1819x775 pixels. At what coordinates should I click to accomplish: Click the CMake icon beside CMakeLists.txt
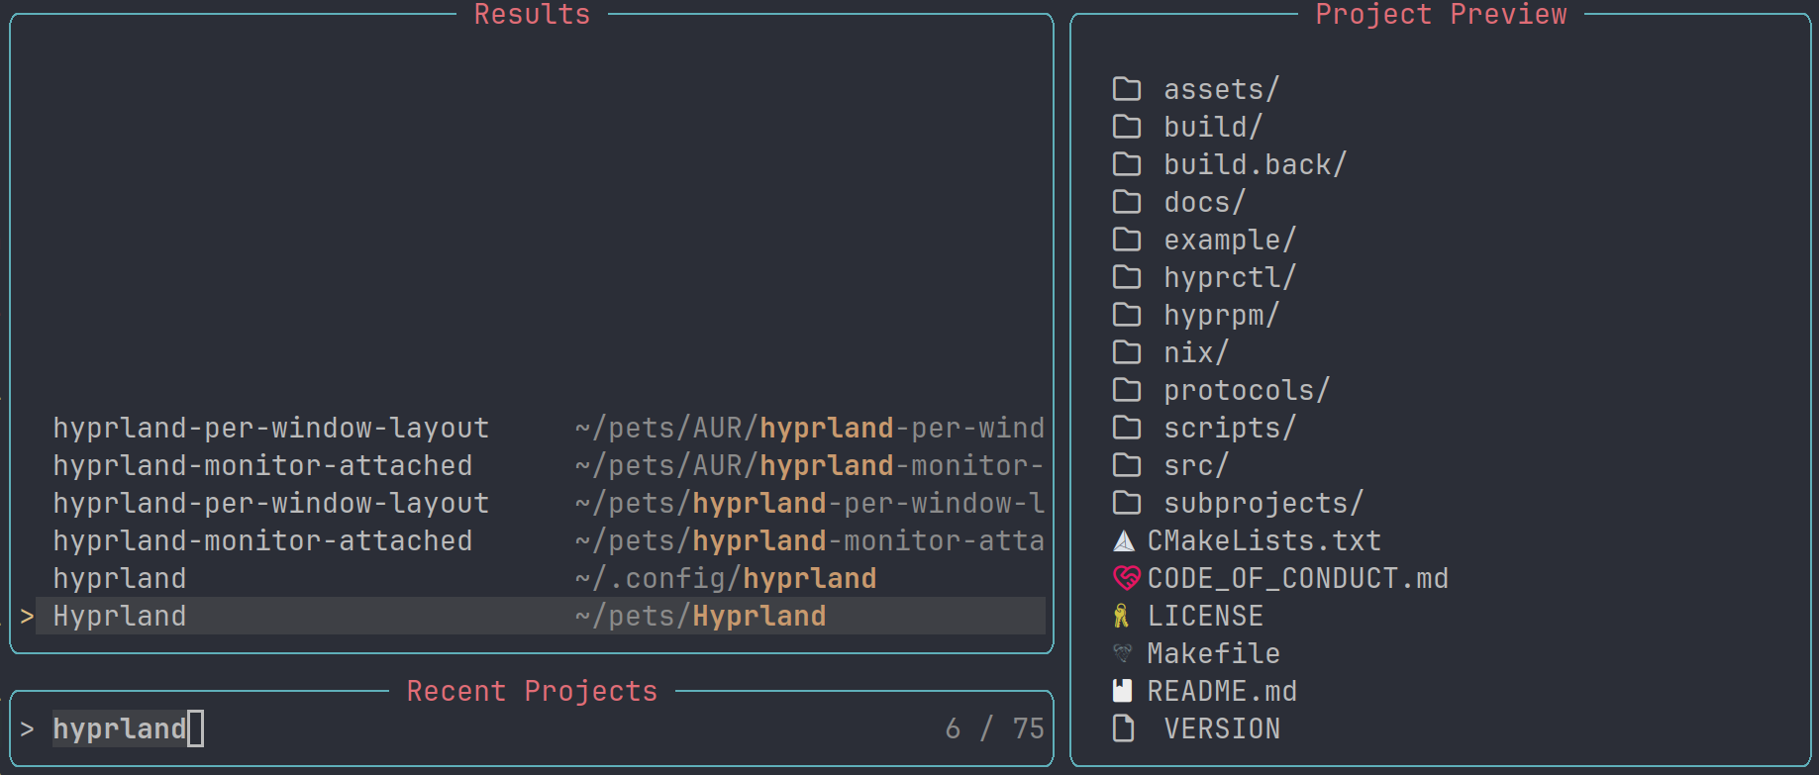(1124, 540)
